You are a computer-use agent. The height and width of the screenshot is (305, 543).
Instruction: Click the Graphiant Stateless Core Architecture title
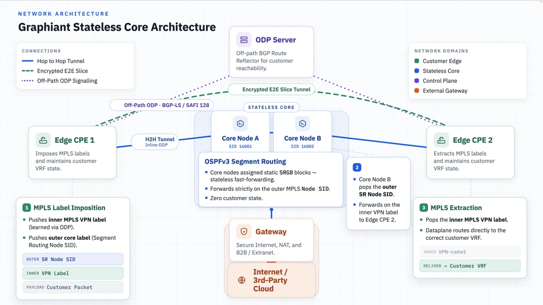[117, 27]
